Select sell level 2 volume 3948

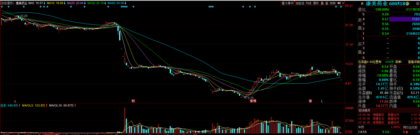click(416, 29)
